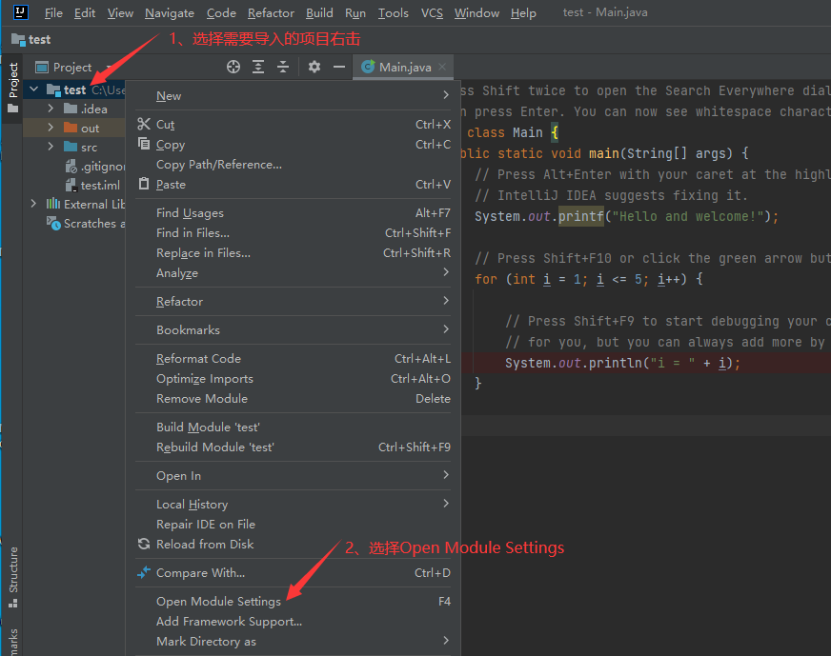
Task: Open the VCS menu
Action: (x=432, y=12)
